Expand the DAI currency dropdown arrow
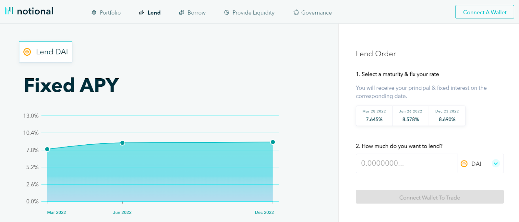 coord(496,163)
